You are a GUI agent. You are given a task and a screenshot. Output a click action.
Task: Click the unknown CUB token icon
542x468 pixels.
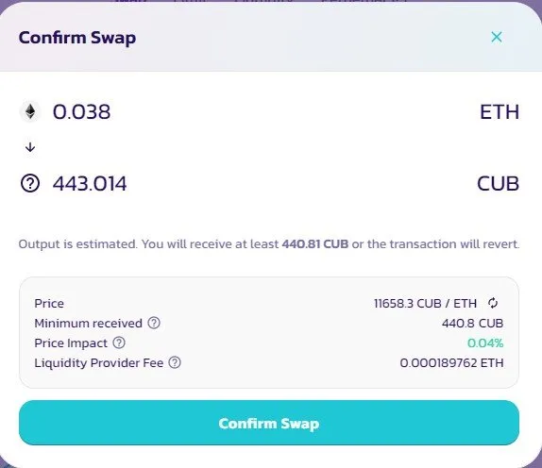point(30,183)
